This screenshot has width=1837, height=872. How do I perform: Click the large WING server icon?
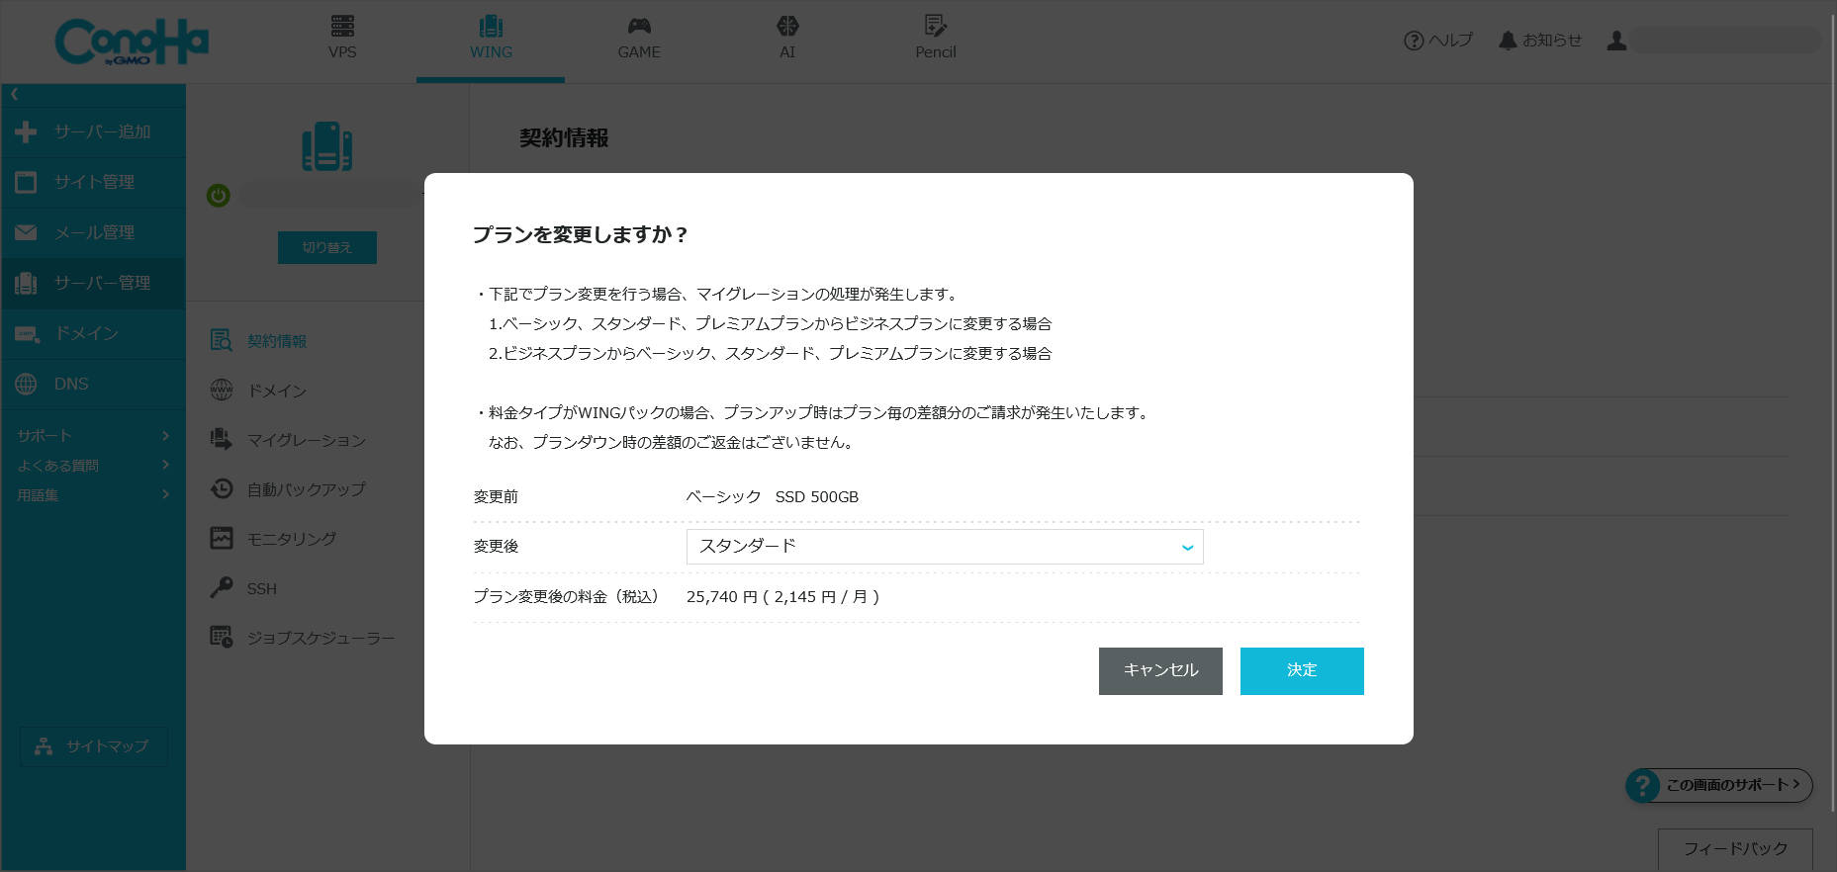click(x=327, y=146)
